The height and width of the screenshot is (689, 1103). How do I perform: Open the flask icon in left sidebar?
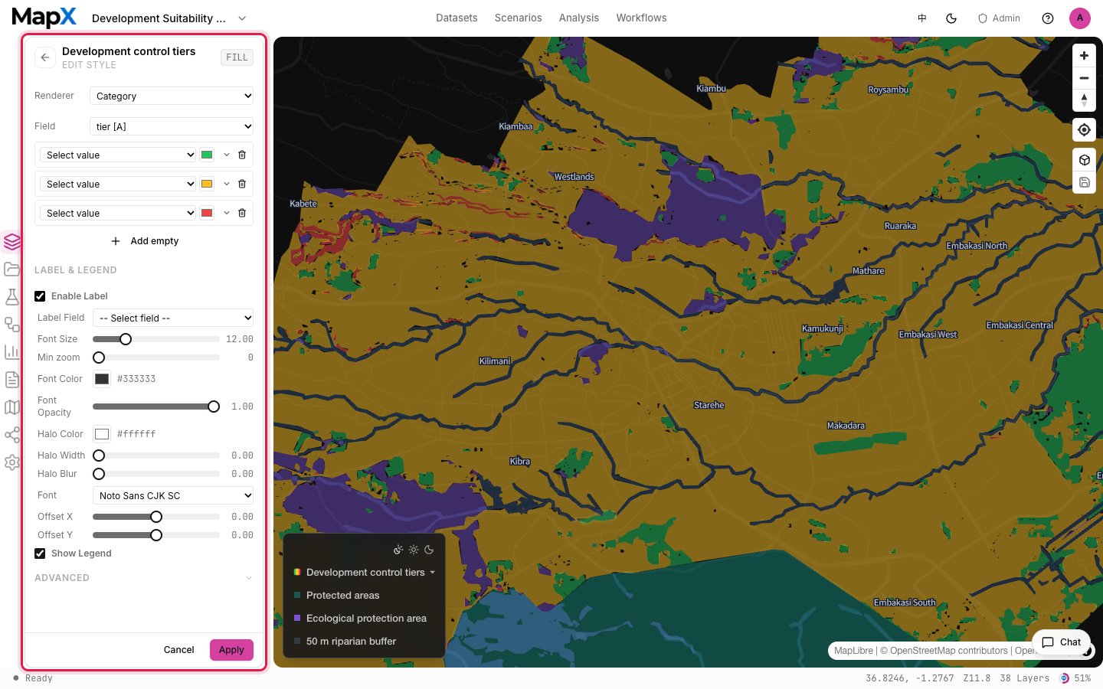point(11,296)
